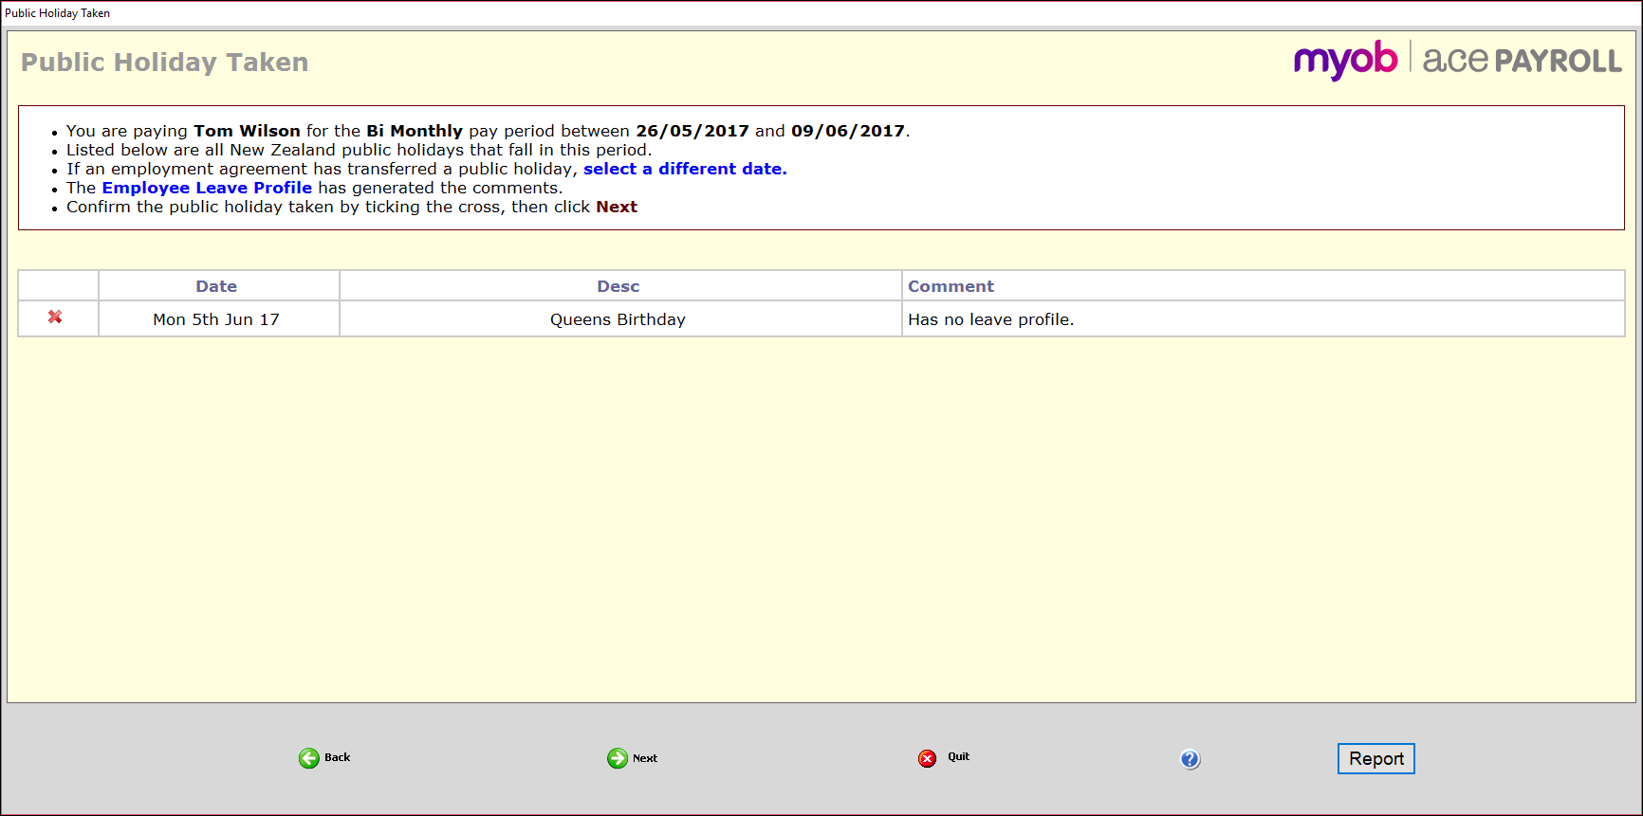Viewport: 1643px width, 816px height.
Task: Select the 'Mon 5th Jun 17' date cell
Action: [219, 319]
